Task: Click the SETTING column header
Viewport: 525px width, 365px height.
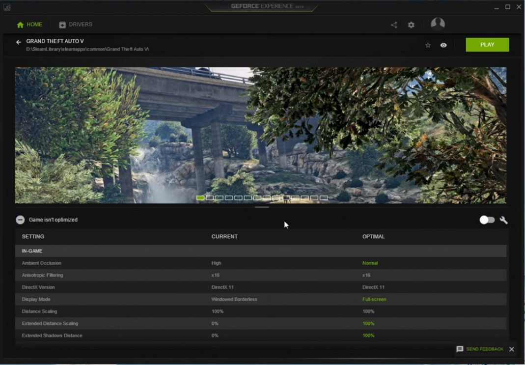Action: pyautogui.click(x=33, y=236)
